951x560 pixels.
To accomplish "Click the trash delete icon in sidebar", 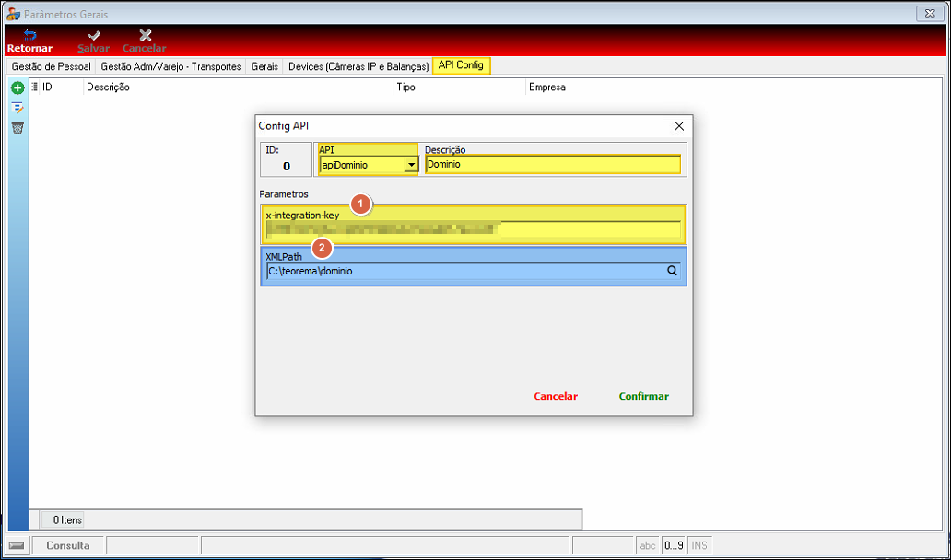I will coord(18,128).
